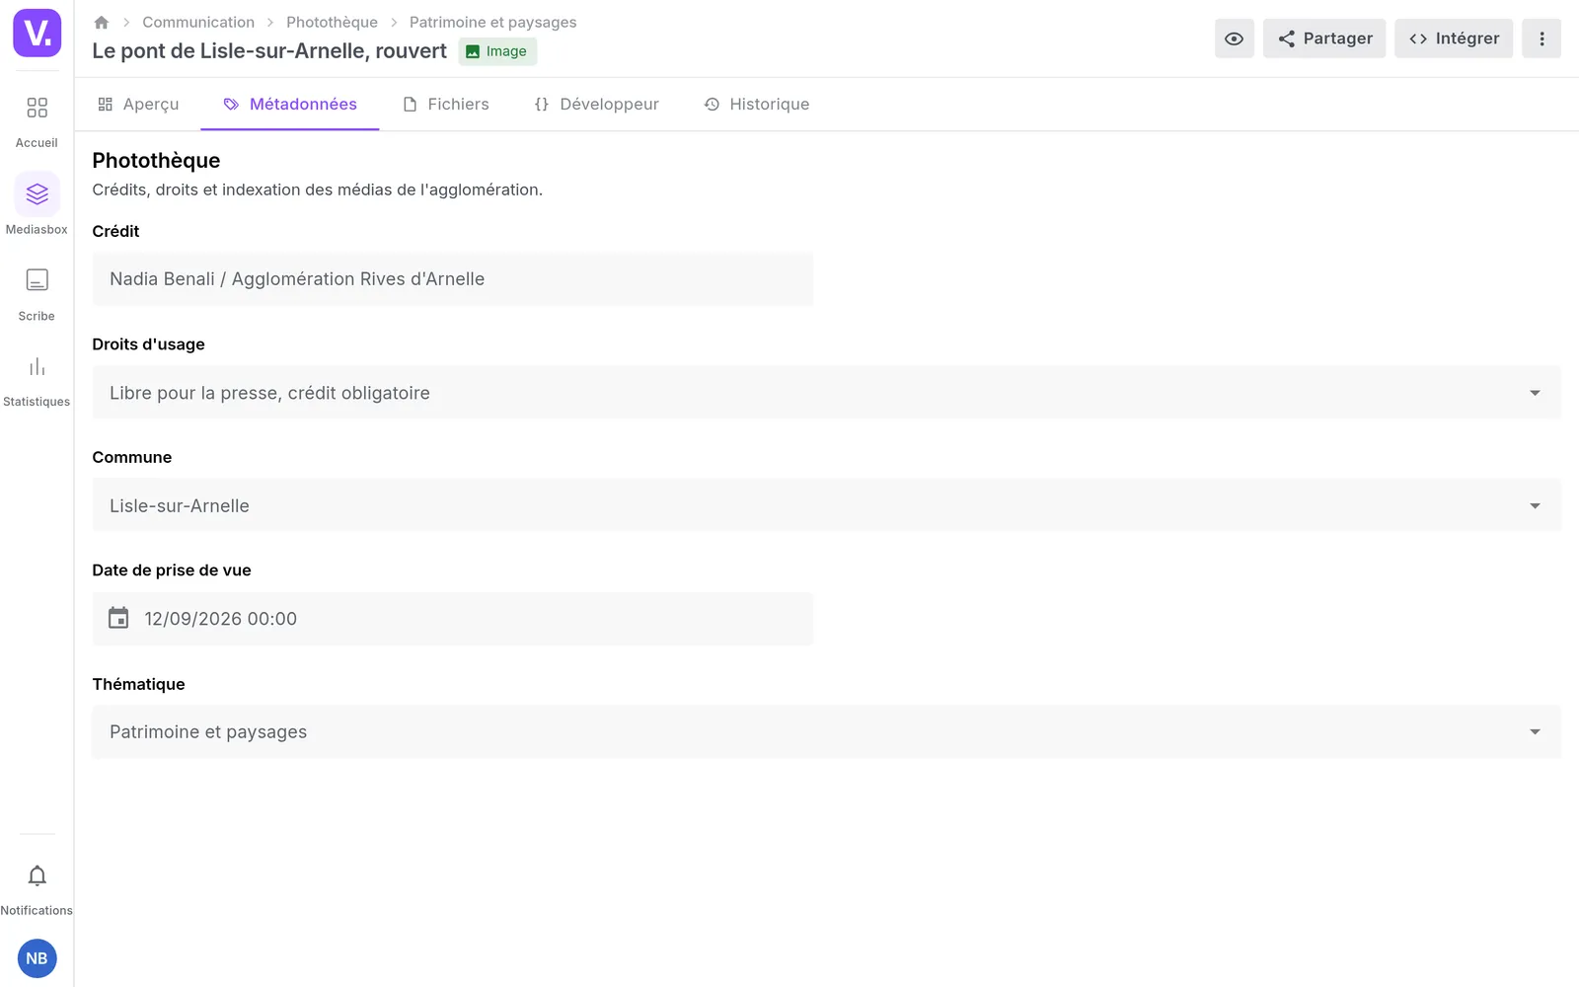
Task: Open the Scribe sidebar icon
Action: click(x=37, y=280)
